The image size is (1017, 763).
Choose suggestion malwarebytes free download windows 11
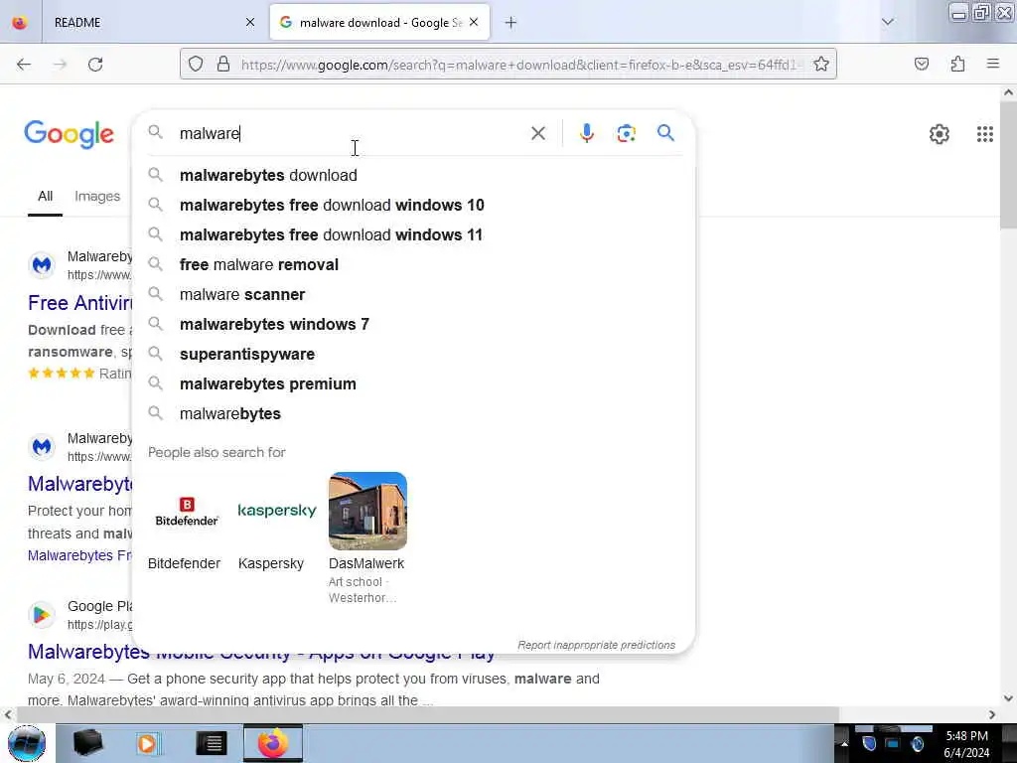point(414,234)
